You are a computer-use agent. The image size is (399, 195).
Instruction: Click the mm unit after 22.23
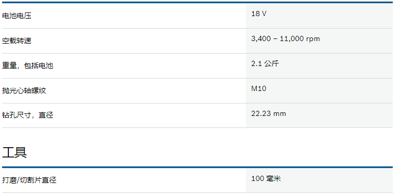[x=279, y=113]
